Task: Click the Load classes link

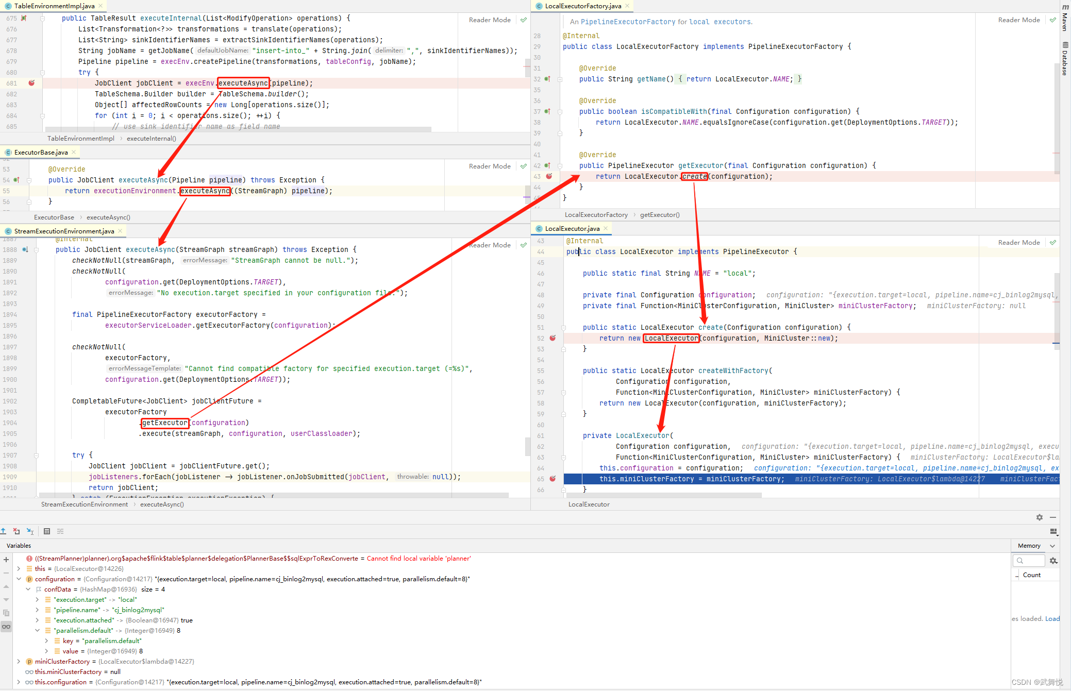Action: 1052,619
